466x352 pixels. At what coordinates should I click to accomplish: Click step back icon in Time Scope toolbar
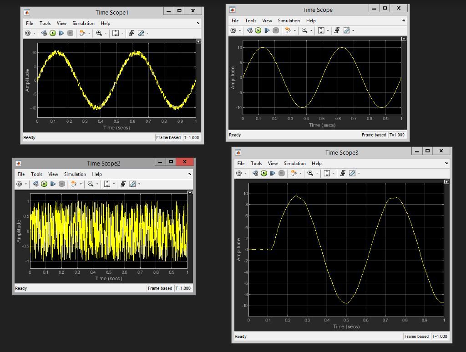(250, 30)
